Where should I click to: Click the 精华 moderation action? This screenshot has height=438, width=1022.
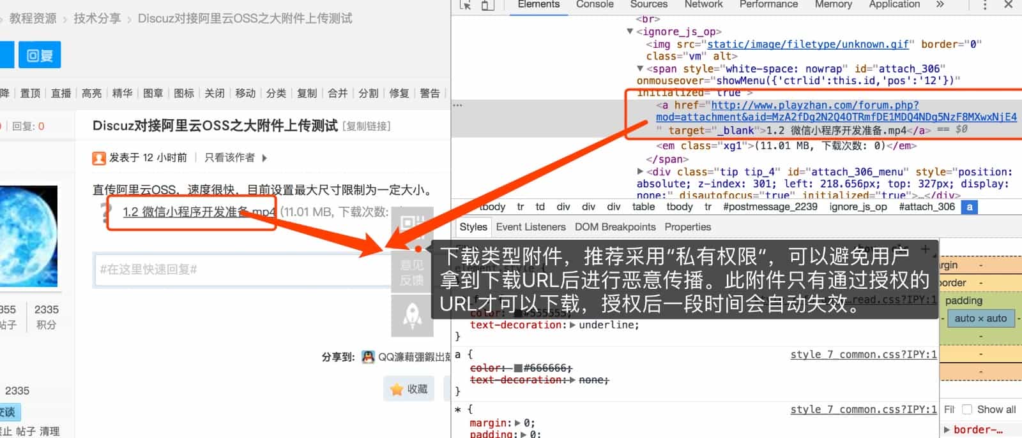click(122, 93)
